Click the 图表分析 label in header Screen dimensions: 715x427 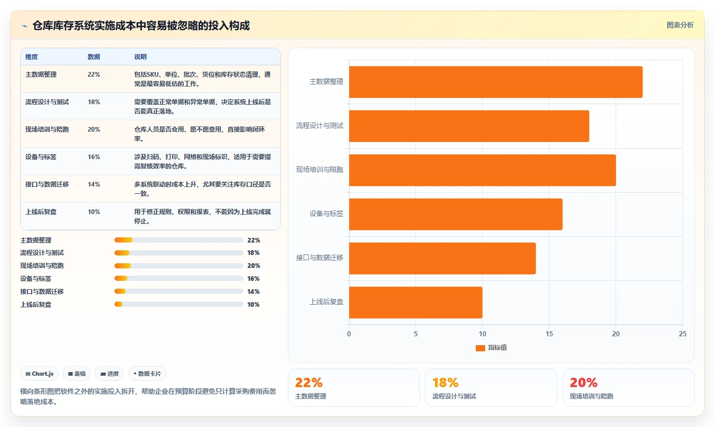click(680, 25)
